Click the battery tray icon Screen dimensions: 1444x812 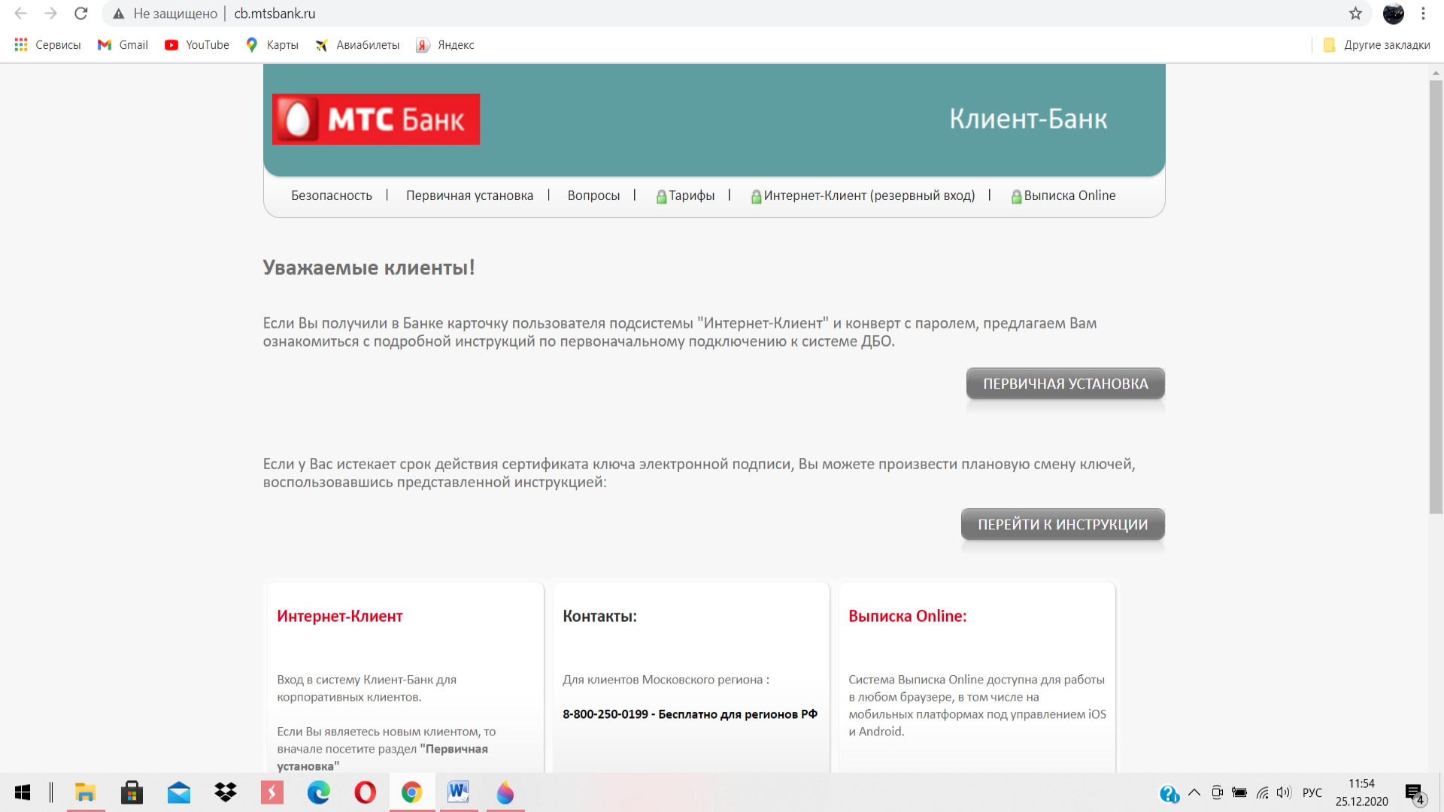tap(1239, 792)
